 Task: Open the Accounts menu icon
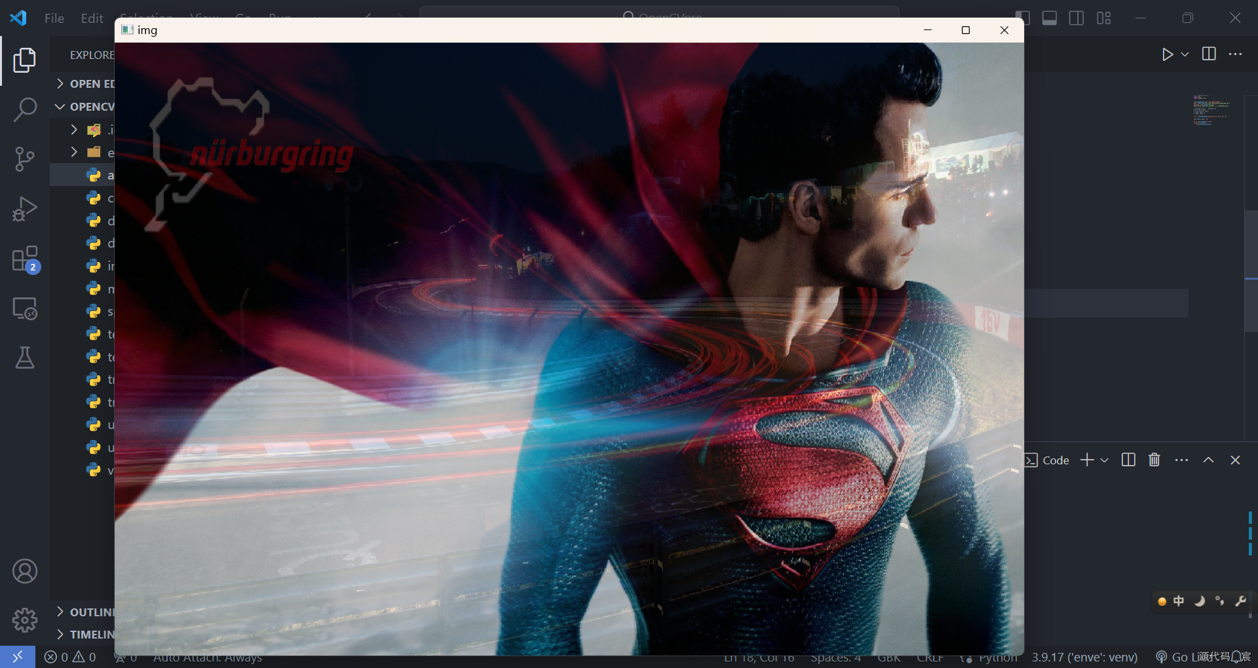tap(25, 571)
